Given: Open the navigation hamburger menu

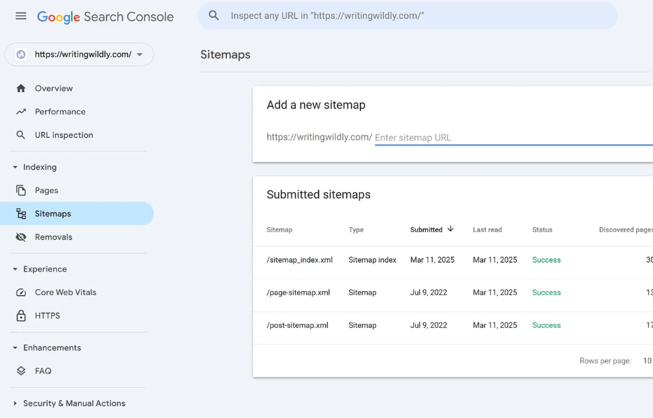Looking at the screenshot, I should [20, 16].
